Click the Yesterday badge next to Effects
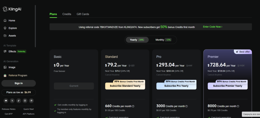 click(22, 52)
